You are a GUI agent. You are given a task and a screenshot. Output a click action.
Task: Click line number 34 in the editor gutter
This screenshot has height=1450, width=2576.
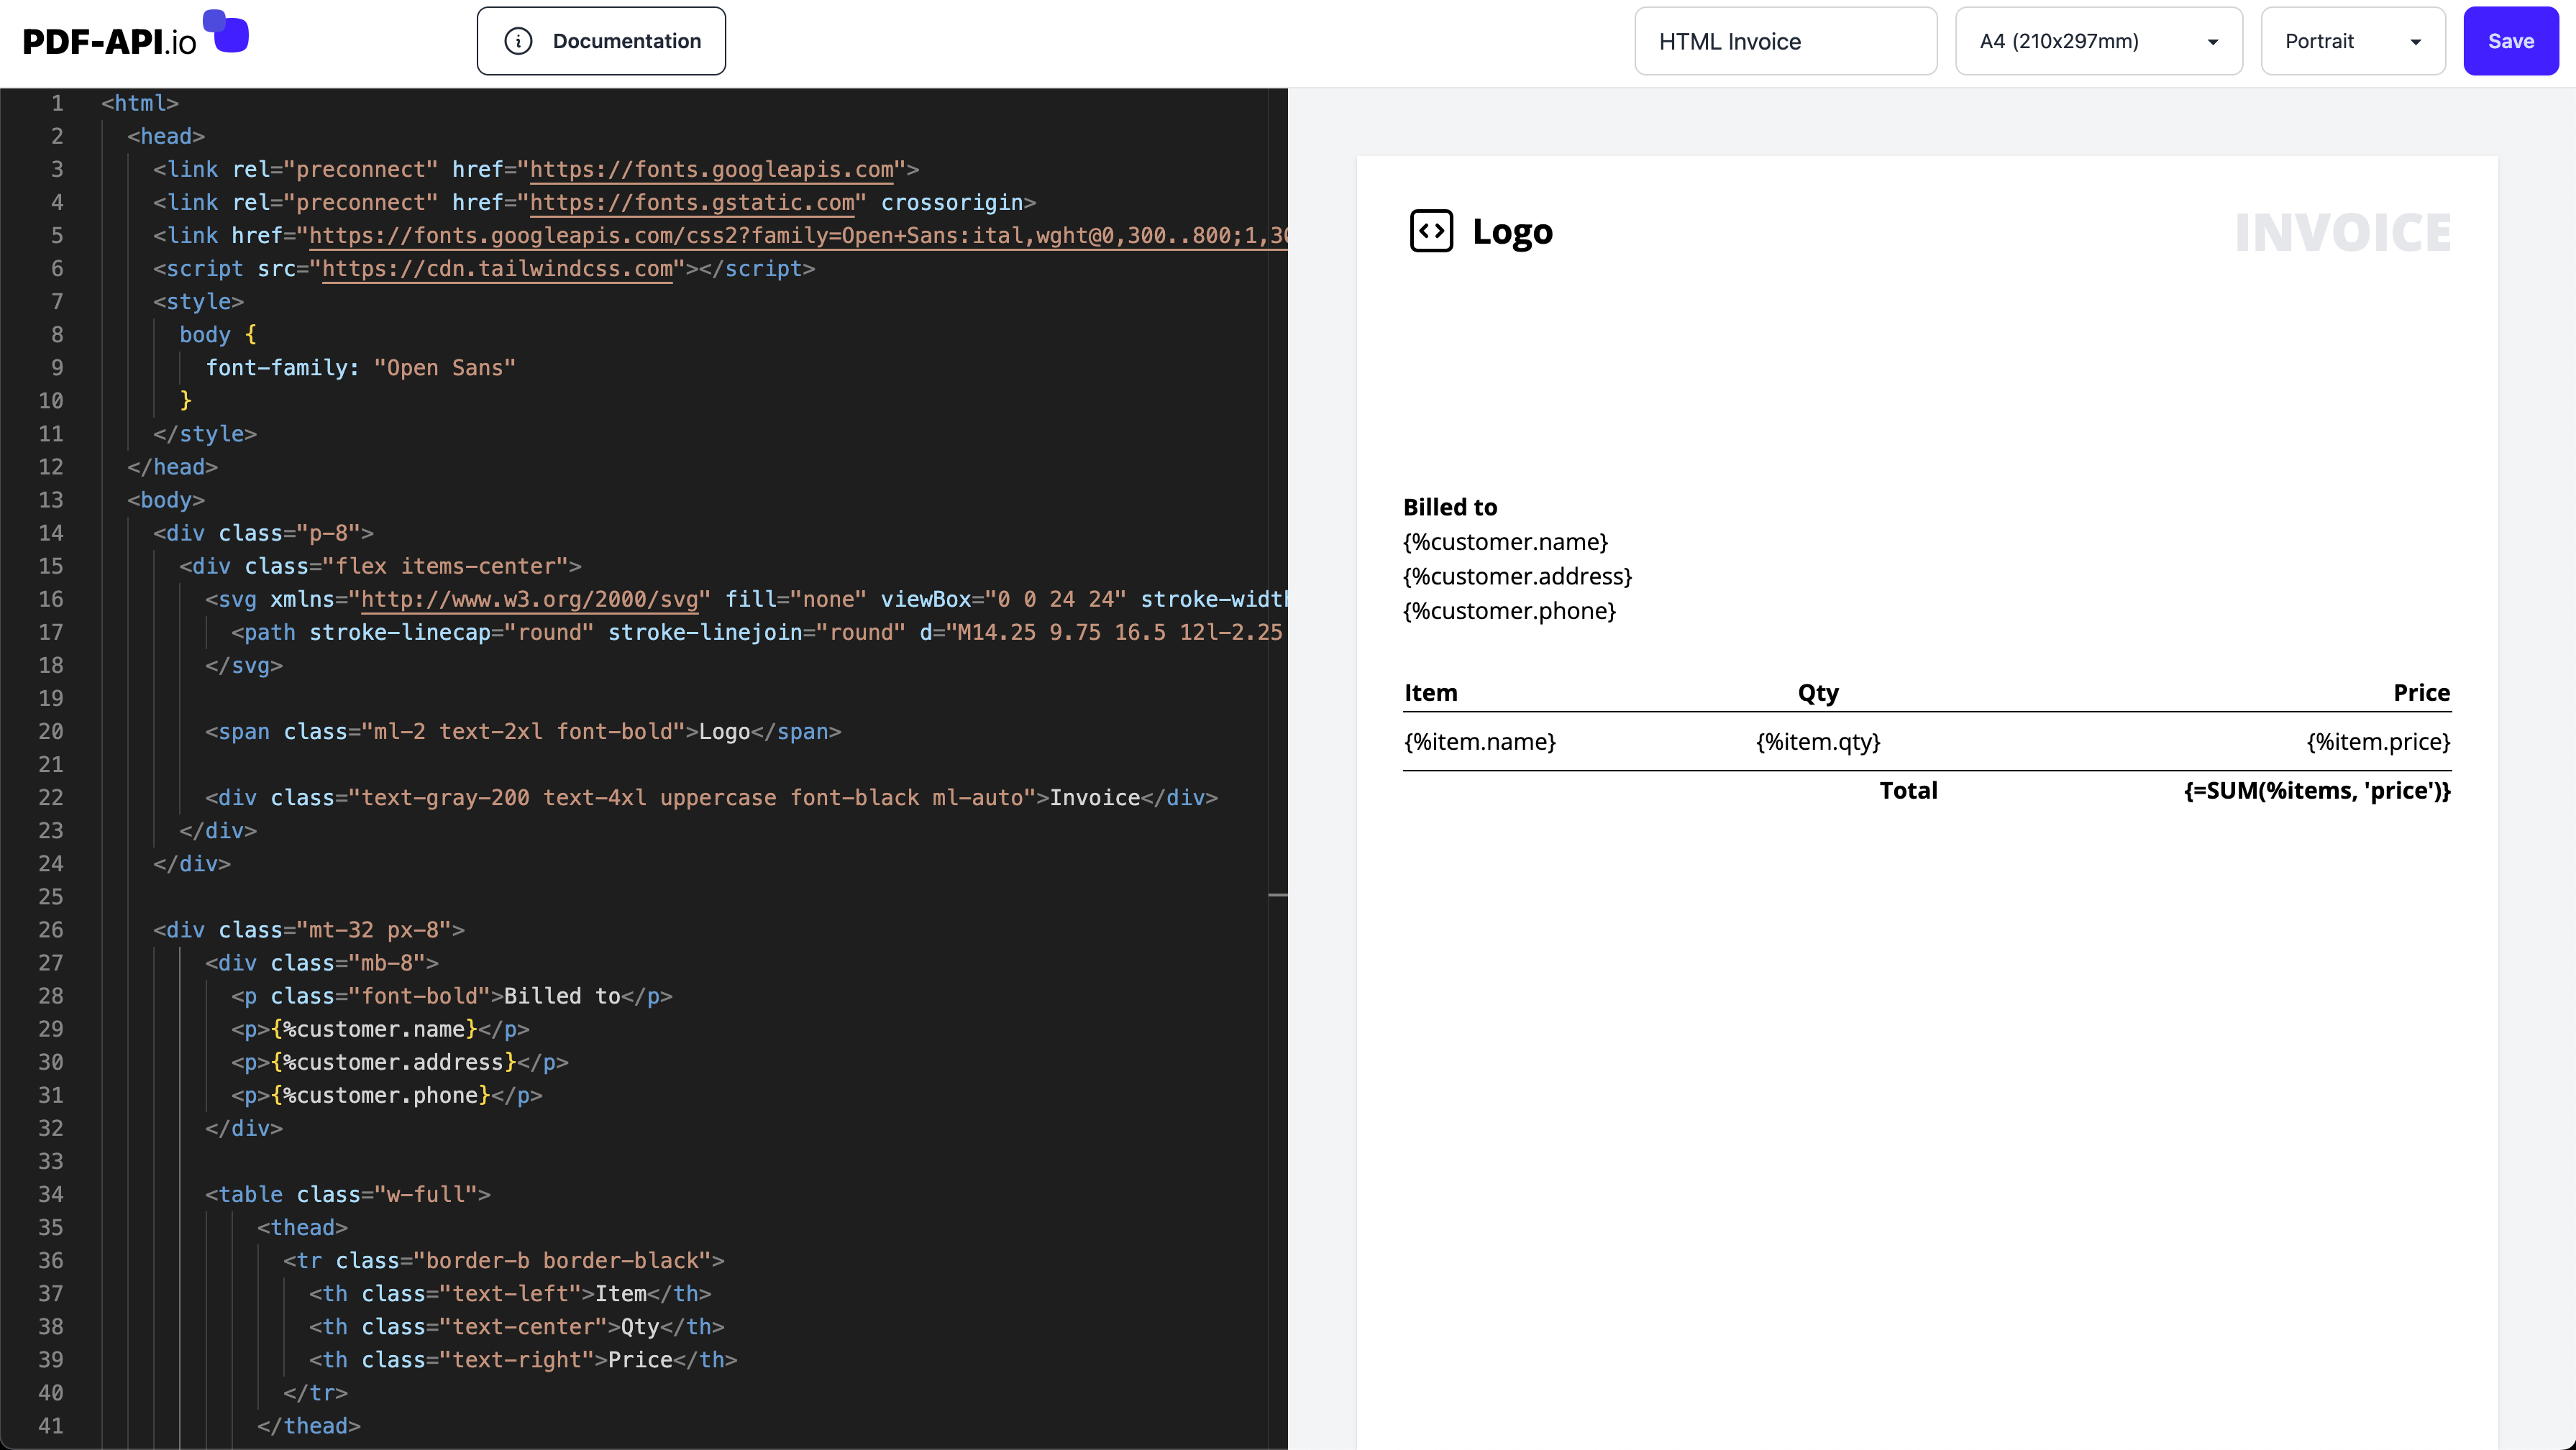click(51, 1196)
